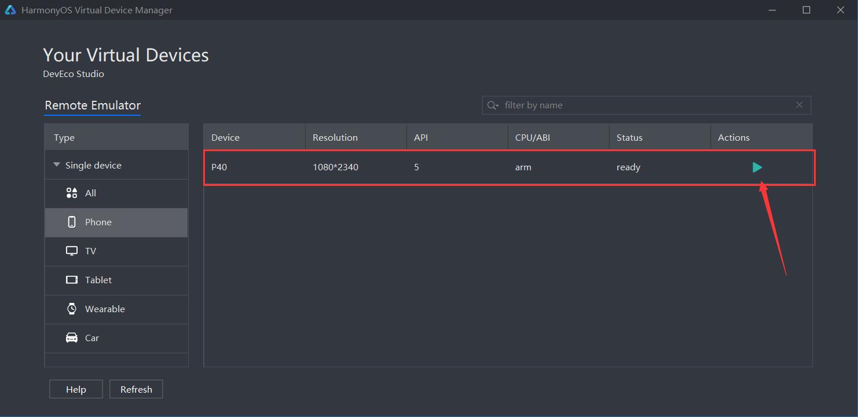Click the All devices grid icon
The height and width of the screenshot is (417, 858).
[x=72, y=193]
